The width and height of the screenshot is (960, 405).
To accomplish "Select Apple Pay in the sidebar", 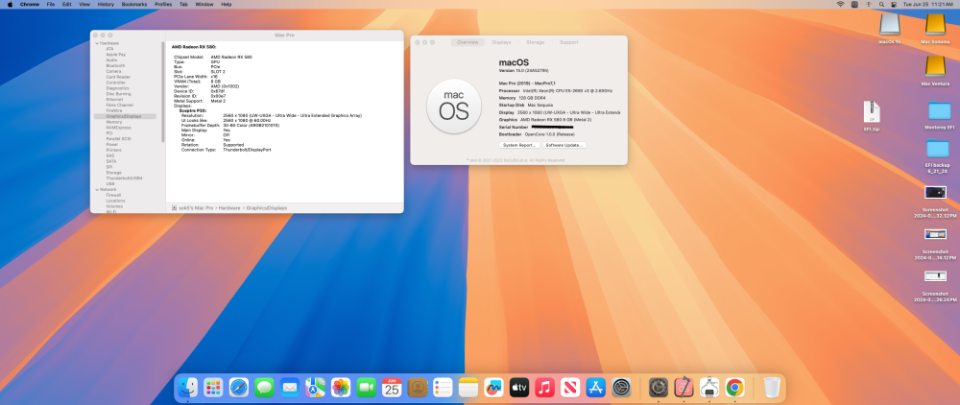I will pyautogui.click(x=116, y=55).
